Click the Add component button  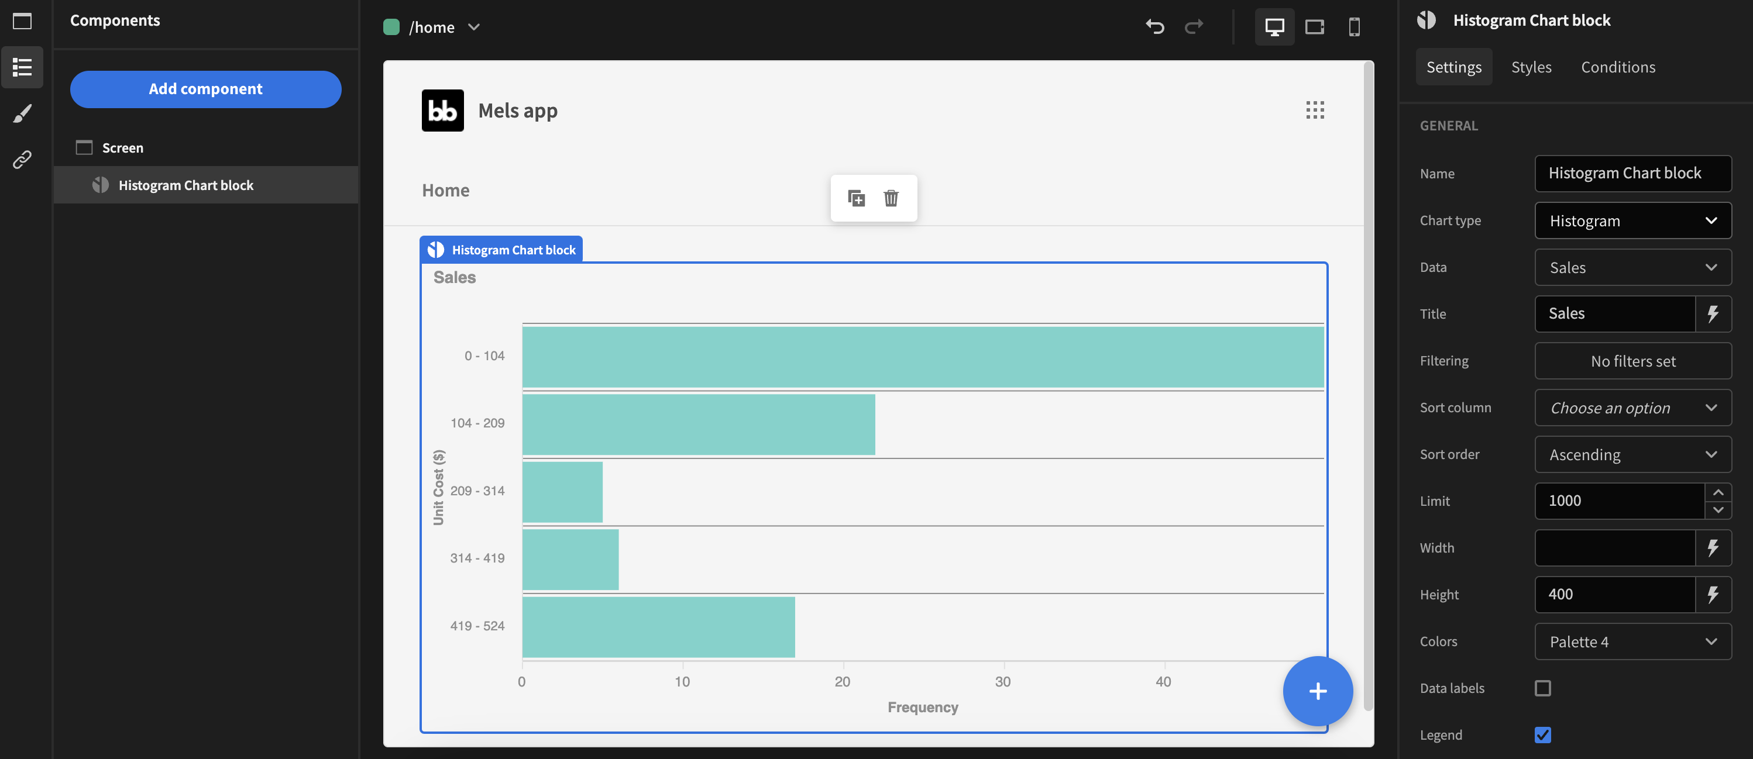click(205, 89)
